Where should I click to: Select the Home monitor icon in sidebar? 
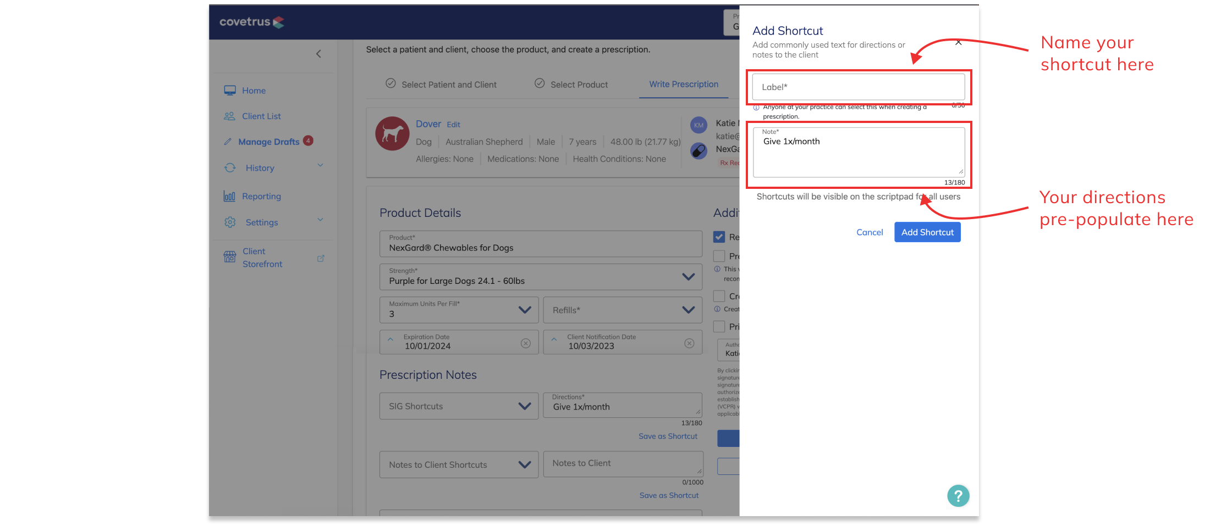pos(230,90)
